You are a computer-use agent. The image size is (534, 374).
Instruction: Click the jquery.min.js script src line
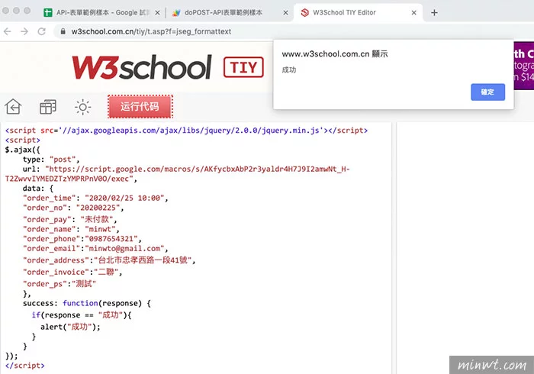[x=186, y=131]
